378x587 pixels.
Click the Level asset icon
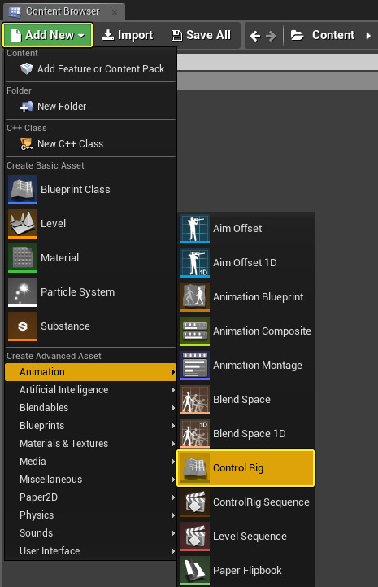23,224
